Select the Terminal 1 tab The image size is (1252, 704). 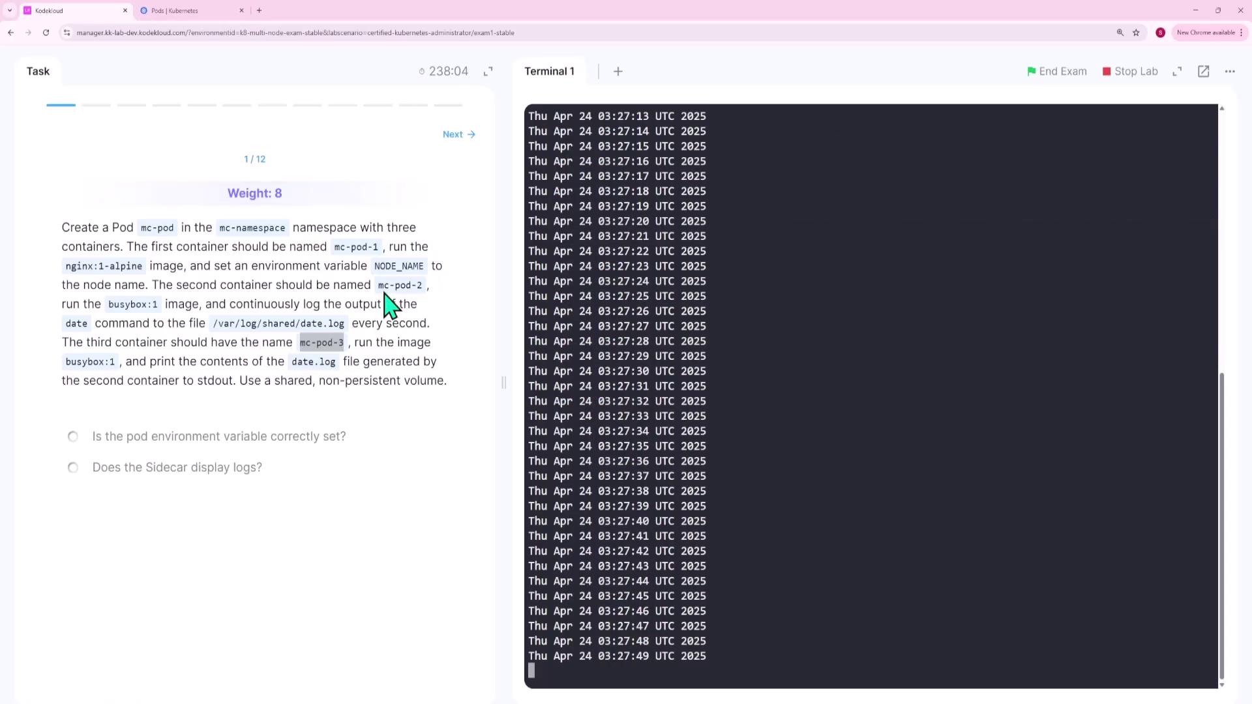549,72
